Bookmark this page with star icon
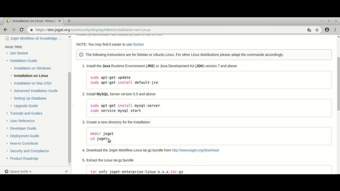Image resolution: width=340 pixels, height=191 pixels. (317, 30)
